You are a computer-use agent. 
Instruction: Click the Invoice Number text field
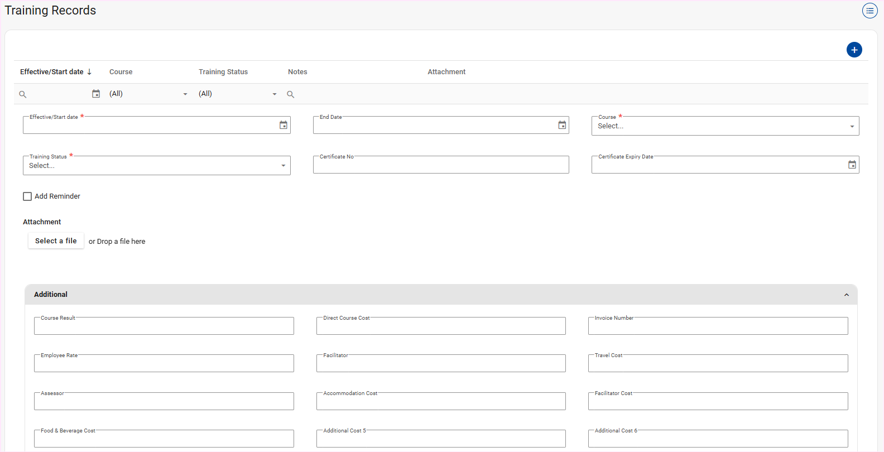click(x=717, y=326)
